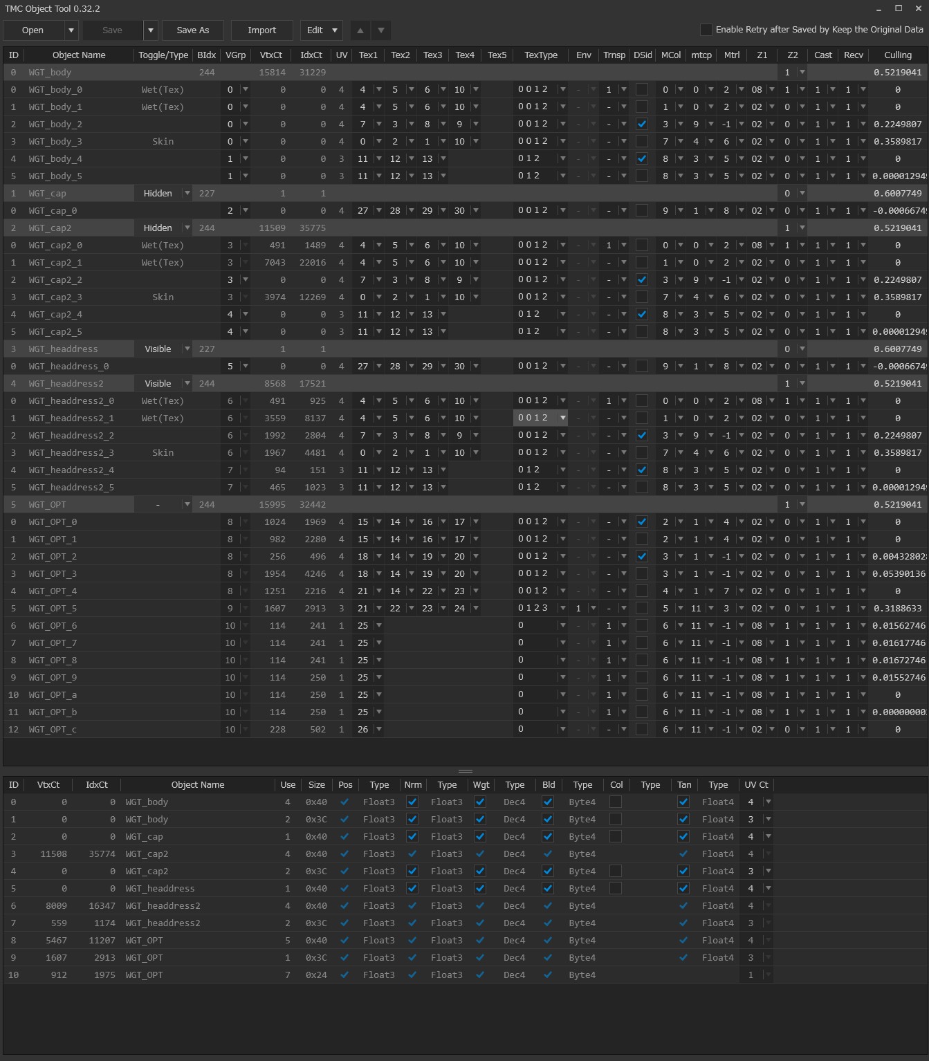The height and width of the screenshot is (1061, 929).
Task: Sort by Object Name column header
Action: pos(79,55)
